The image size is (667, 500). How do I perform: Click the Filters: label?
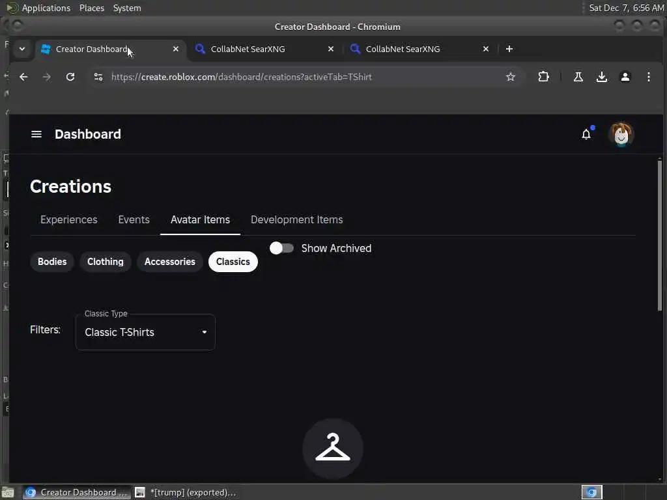(45, 329)
